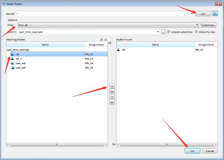This screenshot has height=160, width=224.
Task: Open the Filter dropdown showing Pins: all
Action: [x=108, y=25]
